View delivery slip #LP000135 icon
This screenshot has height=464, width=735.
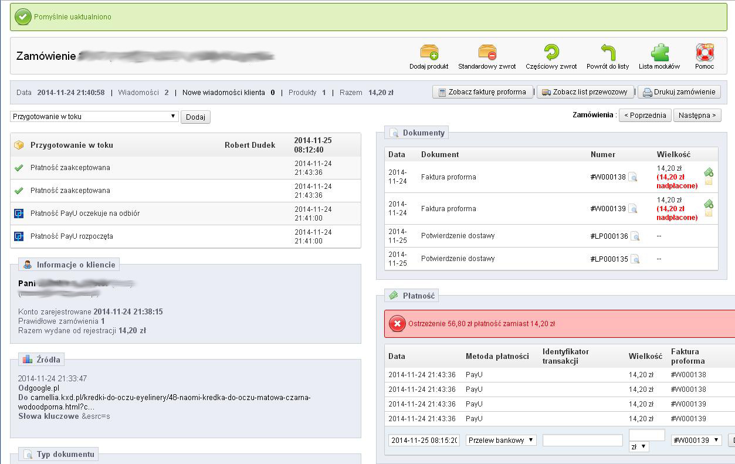click(635, 259)
